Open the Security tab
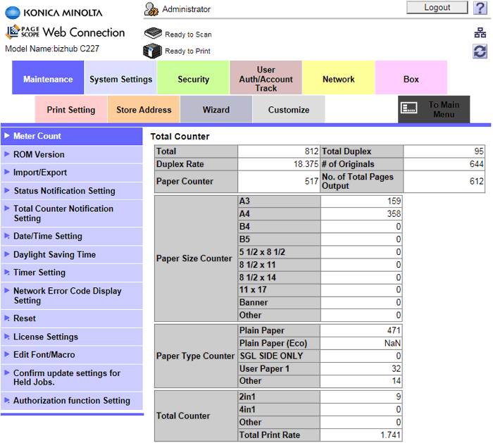The image size is (493, 443). tap(194, 77)
